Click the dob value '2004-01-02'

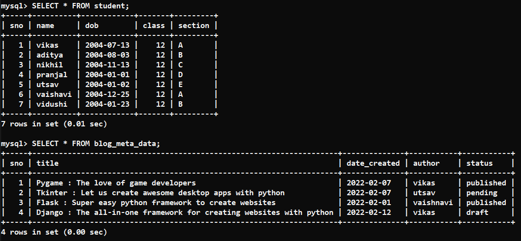tap(107, 84)
